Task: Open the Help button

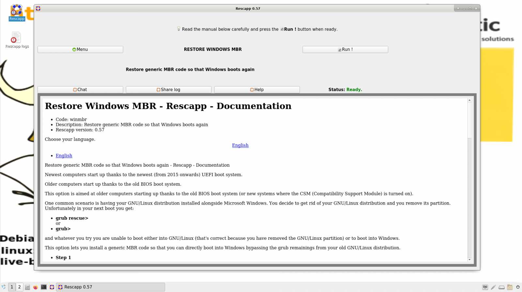Action: [257, 89]
